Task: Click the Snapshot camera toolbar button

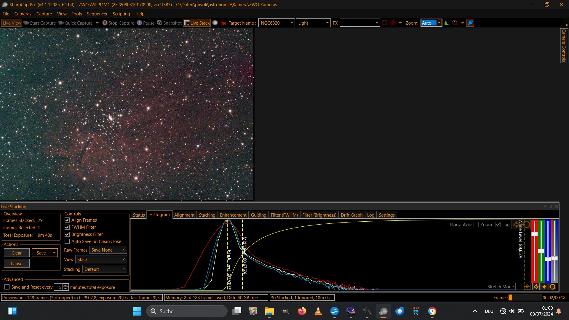Action: [169, 23]
